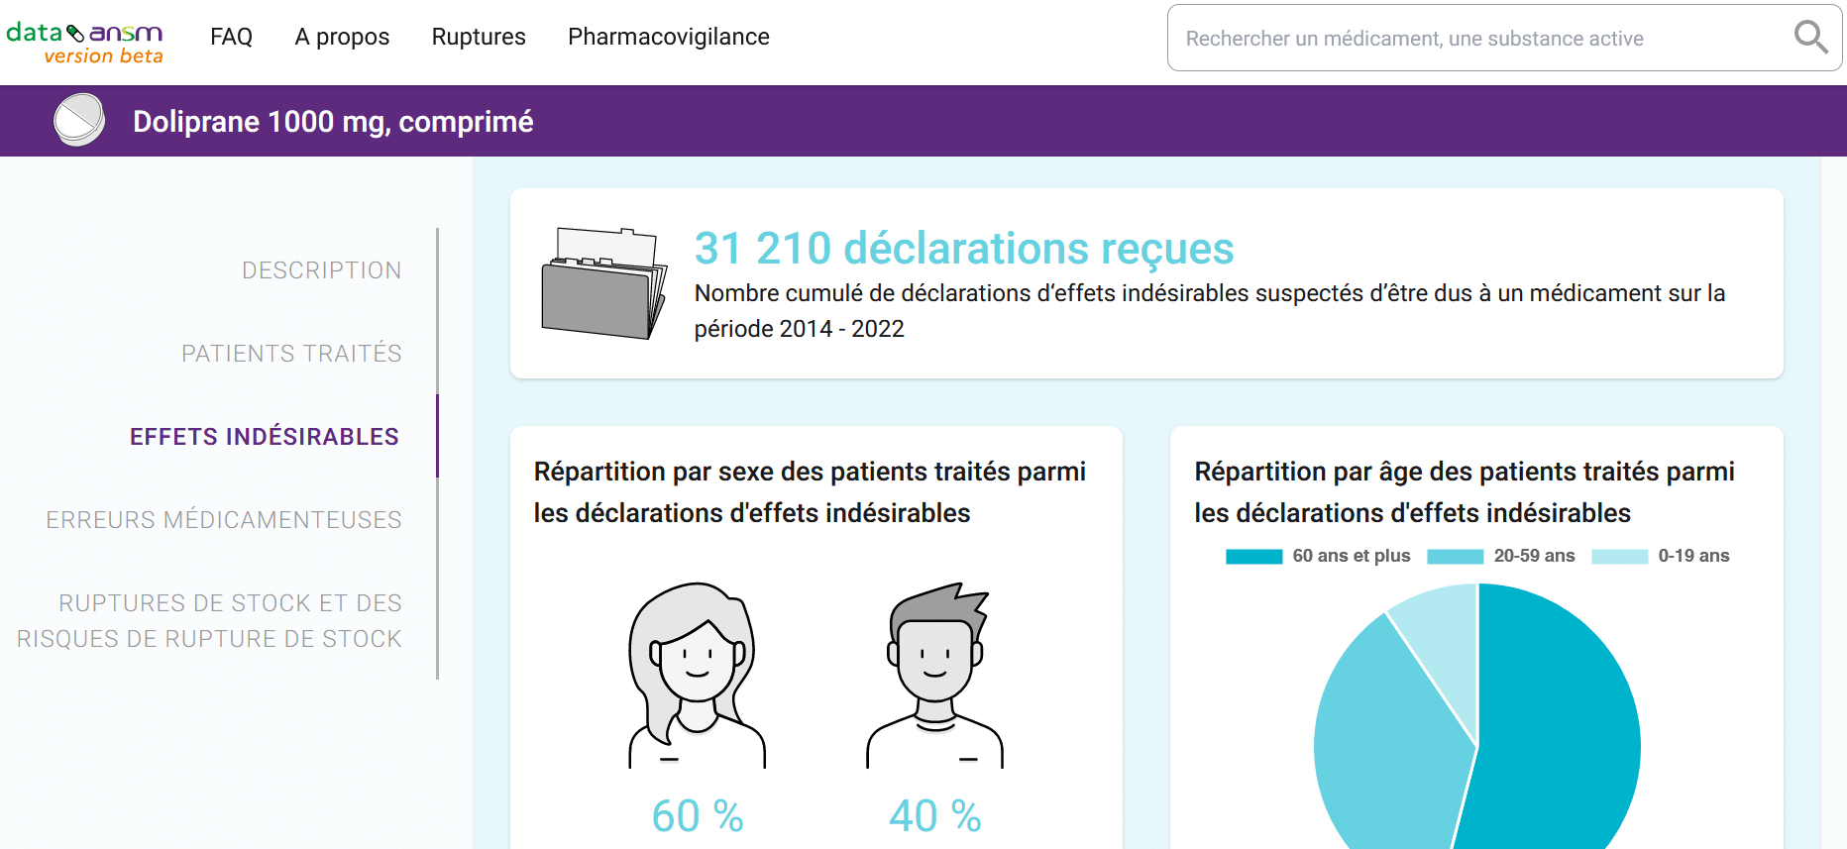The height and width of the screenshot is (849, 1847).
Task: Go to Ruptures menu item
Action: coord(479,37)
